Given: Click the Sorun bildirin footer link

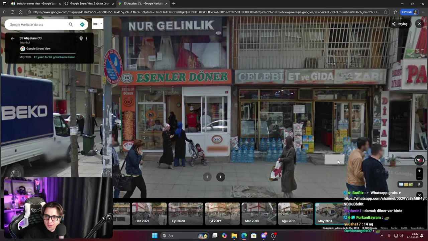Looking at the screenshot, I should point(417,228).
